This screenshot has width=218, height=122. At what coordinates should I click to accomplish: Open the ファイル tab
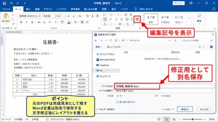pos(6,9)
